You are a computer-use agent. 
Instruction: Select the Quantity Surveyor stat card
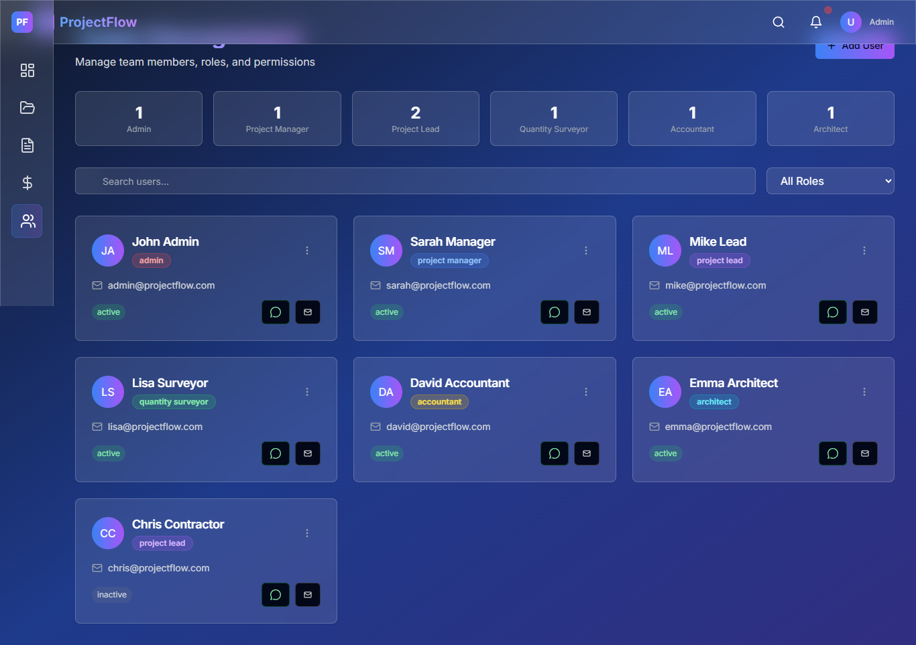pos(553,119)
